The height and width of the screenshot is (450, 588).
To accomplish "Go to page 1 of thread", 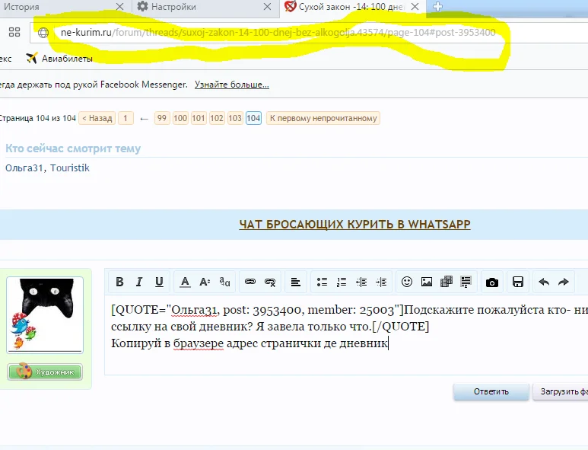I will (x=126, y=118).
